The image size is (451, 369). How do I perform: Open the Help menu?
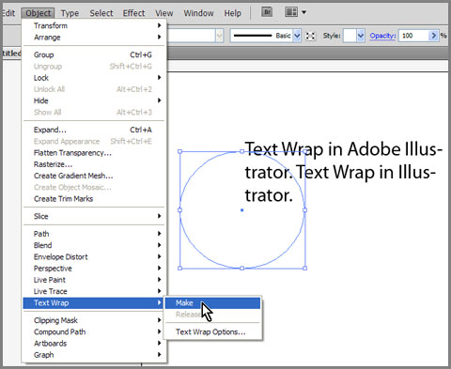click(232, 13)
